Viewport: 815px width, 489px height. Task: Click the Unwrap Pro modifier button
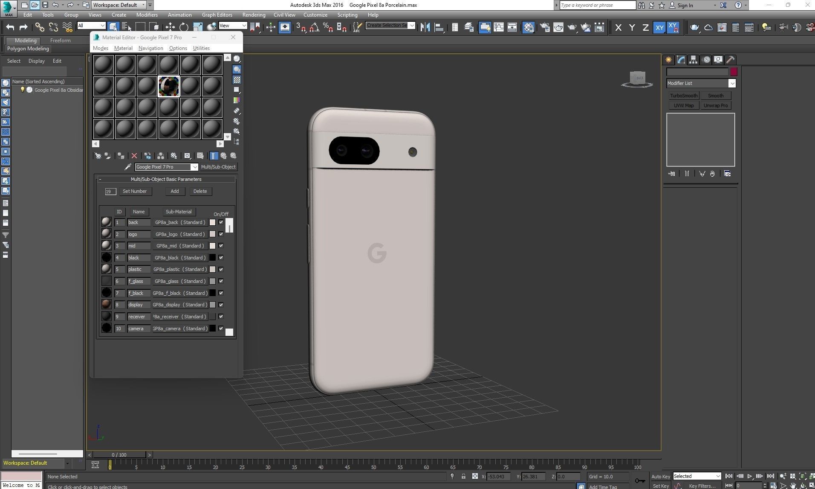point(716,105)
